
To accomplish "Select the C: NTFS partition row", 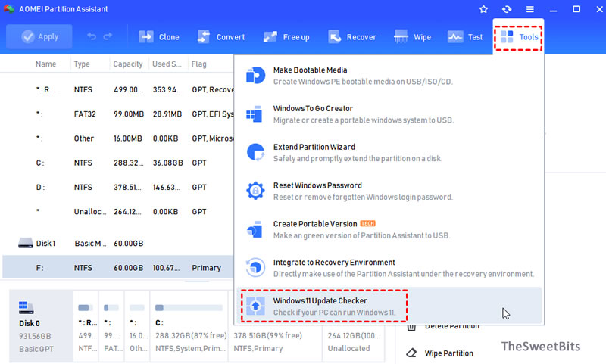I will coord(118,163).
